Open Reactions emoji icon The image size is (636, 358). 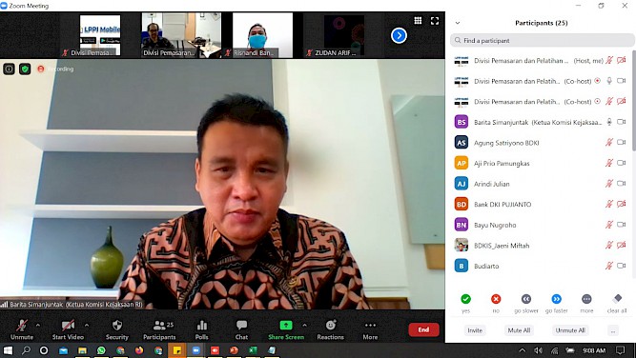coord(331,325)
